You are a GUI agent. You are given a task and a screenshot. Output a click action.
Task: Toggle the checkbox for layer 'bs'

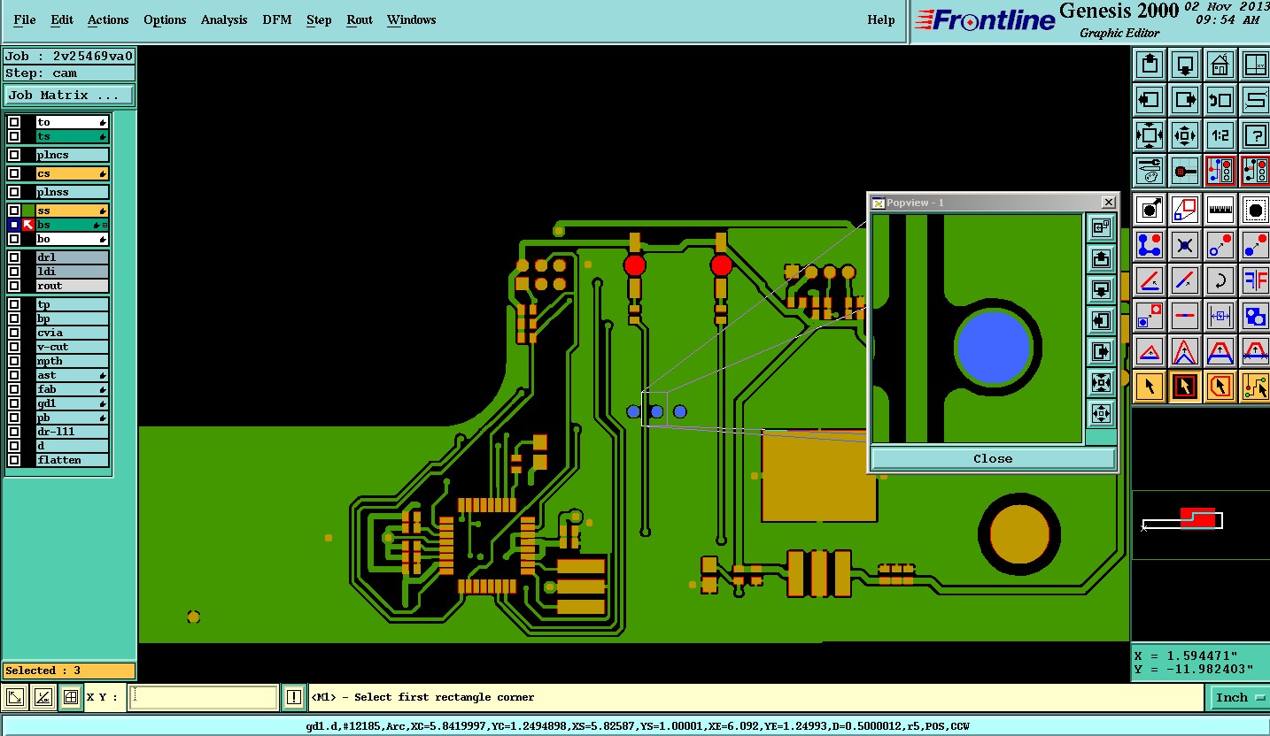pos(14,225)
